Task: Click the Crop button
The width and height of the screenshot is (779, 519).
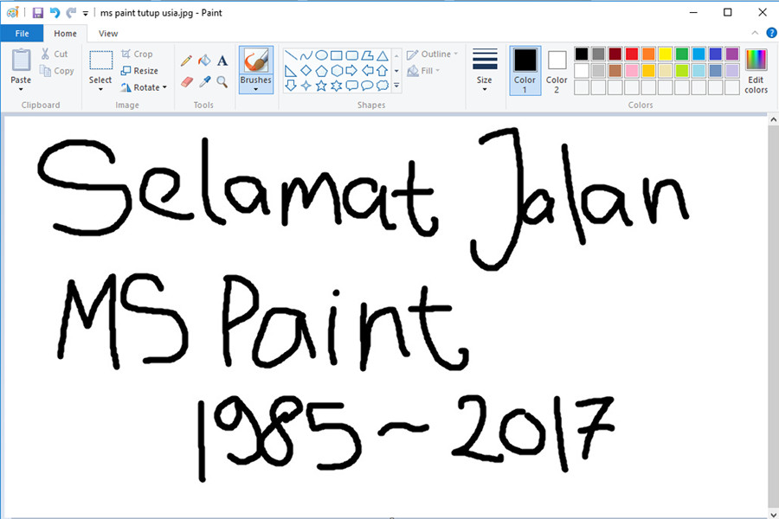Action: pos(137,54)
